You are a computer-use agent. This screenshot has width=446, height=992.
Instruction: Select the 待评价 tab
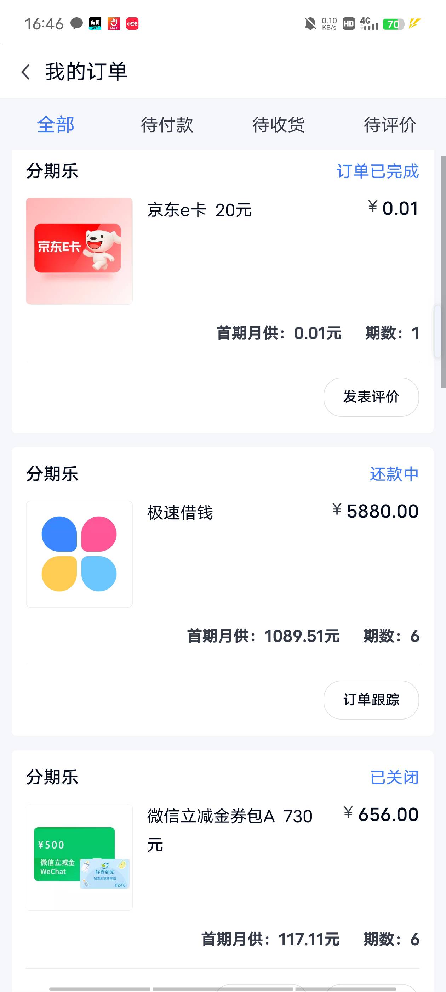coord(390,125)
